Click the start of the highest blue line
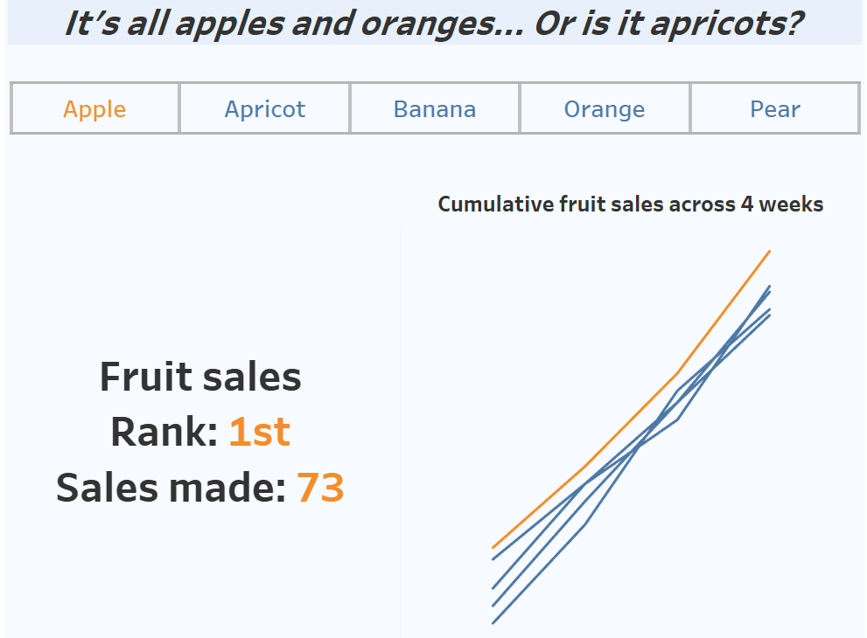The width and height of the screenshot is (867, 638). pos(493,559)
